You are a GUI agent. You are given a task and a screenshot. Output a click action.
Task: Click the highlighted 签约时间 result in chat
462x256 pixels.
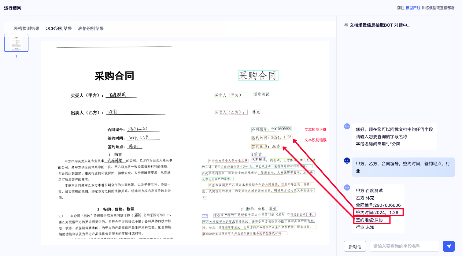point(378,212)
